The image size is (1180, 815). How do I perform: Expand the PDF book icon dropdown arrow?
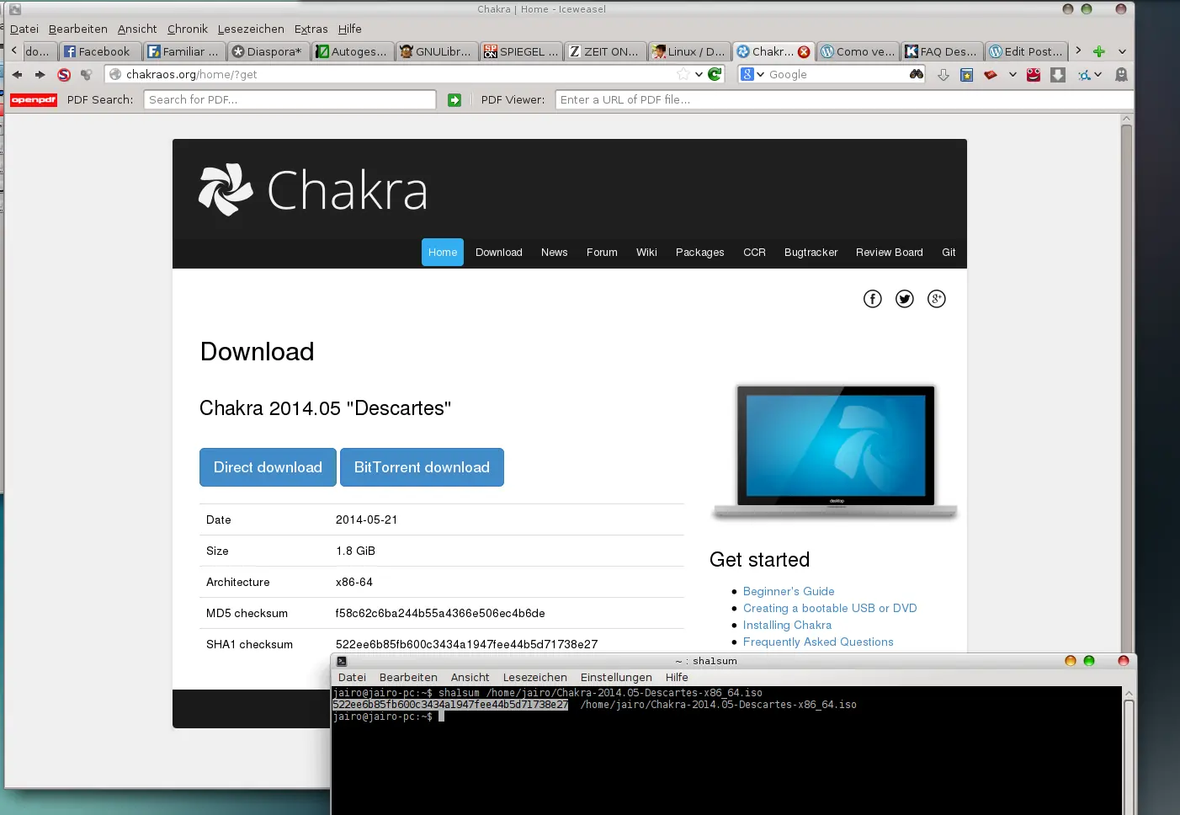(1013, 75)
